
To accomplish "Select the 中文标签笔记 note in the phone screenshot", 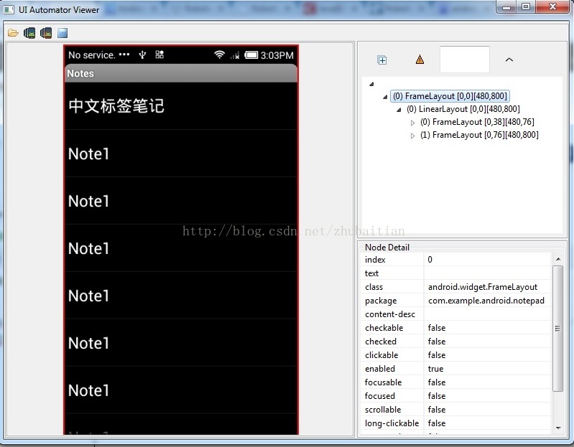I will (x=181, y=106).
